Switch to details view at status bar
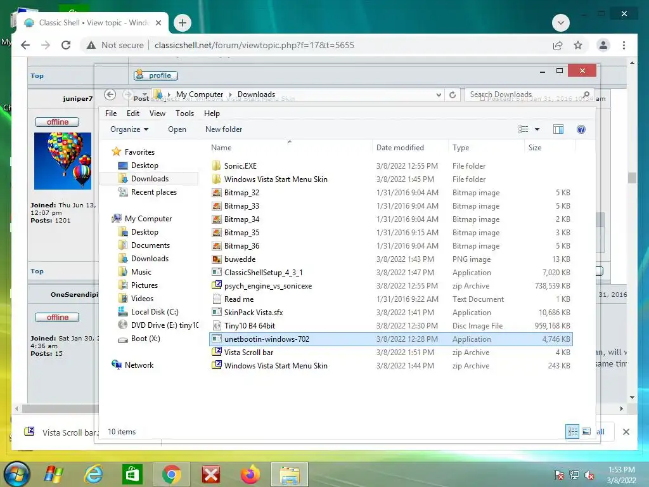The image size is (649, 487). 572,432
